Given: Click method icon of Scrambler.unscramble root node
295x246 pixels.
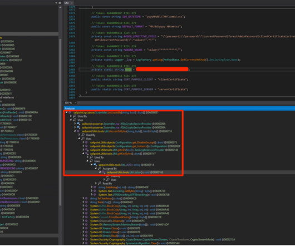Looking at the screenshot, I should click(70, 112).
